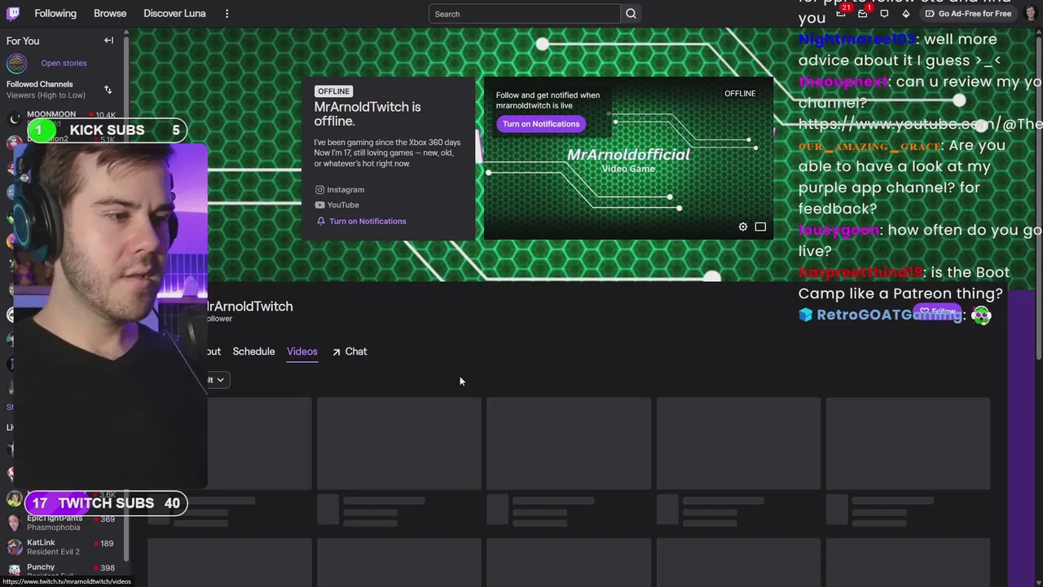Image resolution: width=1043 pixels, height=587 pixels.
Task: Open the KatLink channel
Action: 64,547
